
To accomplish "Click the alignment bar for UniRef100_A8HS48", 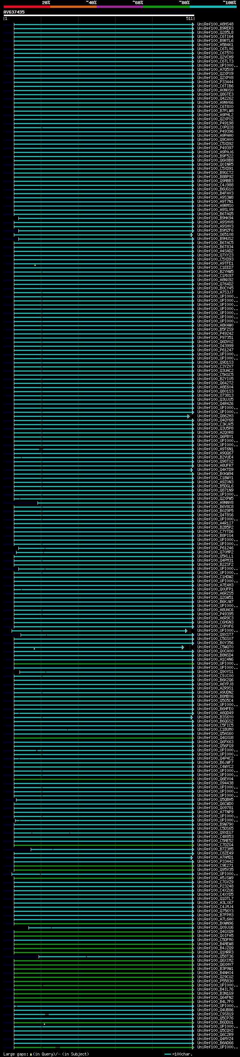I will 104,24.
